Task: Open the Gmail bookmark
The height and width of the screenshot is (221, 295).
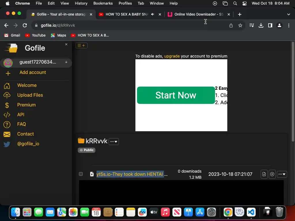Action: coord(12,35)
